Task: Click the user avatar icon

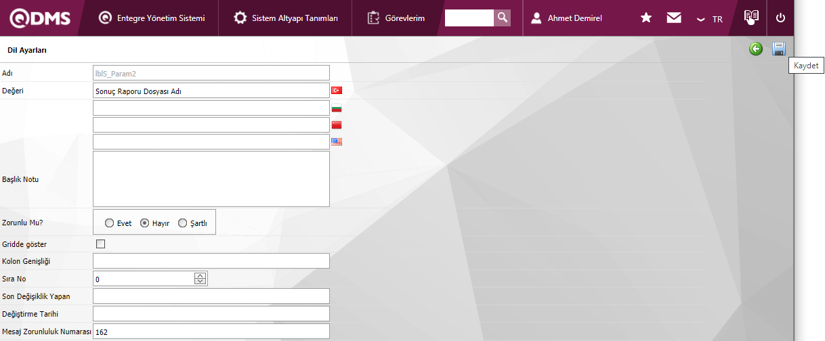Action: coord(536,18)
